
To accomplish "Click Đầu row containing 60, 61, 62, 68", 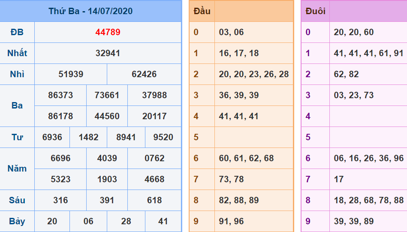I will (x=246, y=158).
